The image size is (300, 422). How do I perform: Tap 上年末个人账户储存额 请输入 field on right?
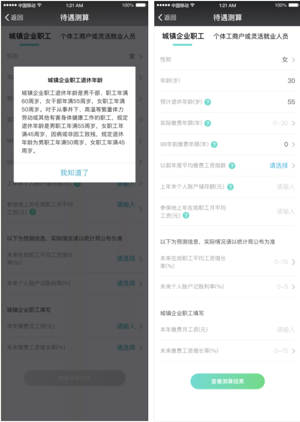(x=285, y=187)
